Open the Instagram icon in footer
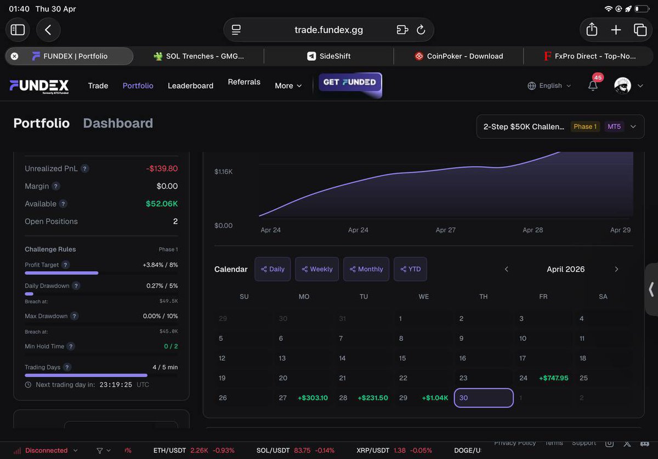 click(x=610, y=444)
